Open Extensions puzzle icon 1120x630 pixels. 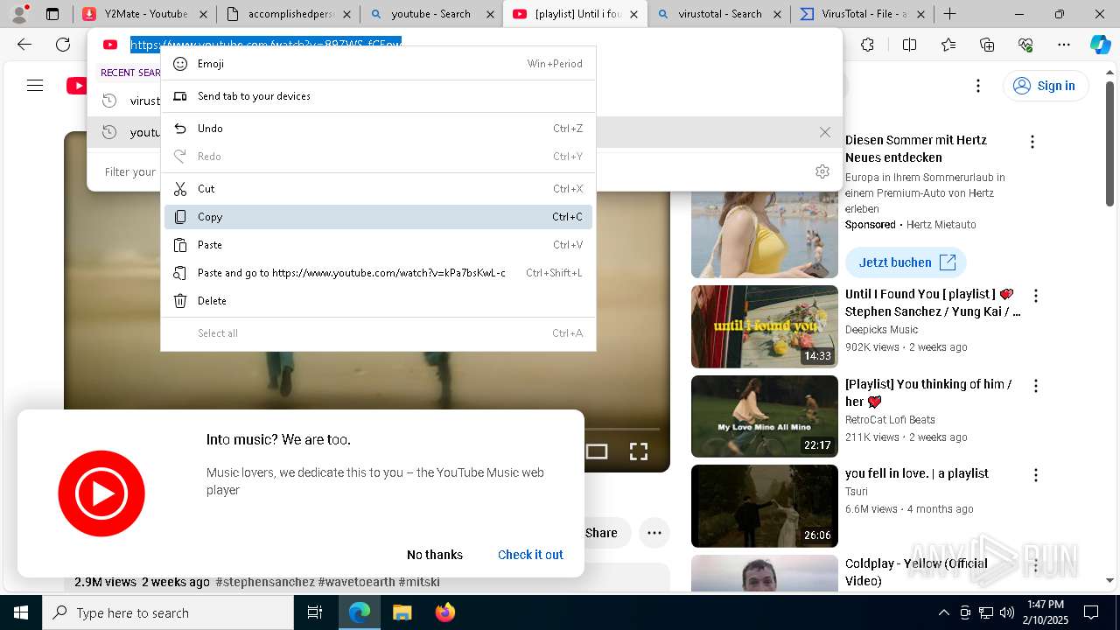pos(867,45)
